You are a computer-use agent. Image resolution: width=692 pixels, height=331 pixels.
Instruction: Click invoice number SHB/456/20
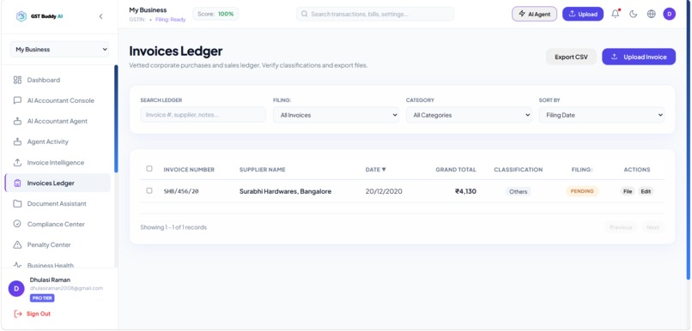[181, 192]
